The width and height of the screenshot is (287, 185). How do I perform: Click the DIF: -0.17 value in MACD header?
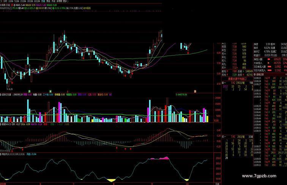point(16,124)
